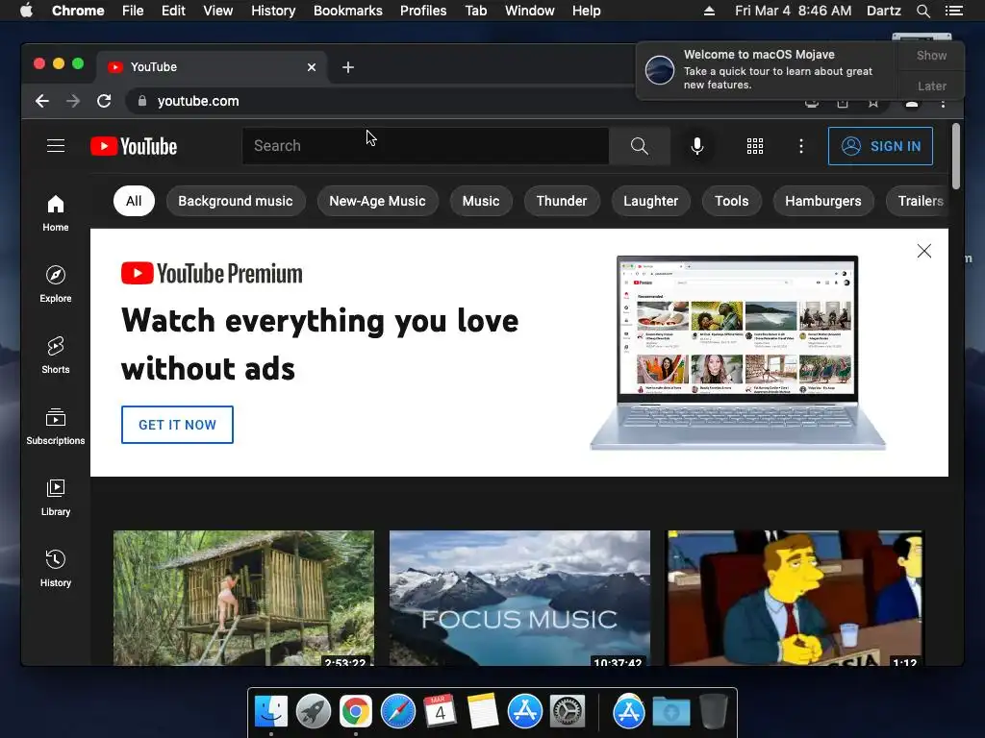
Task: Click Chrome icon in the Dock
Action: pyautogui.click(x=356, y=712)
